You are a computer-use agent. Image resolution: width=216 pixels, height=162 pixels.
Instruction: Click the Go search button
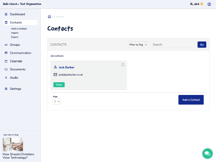[202, 45]
